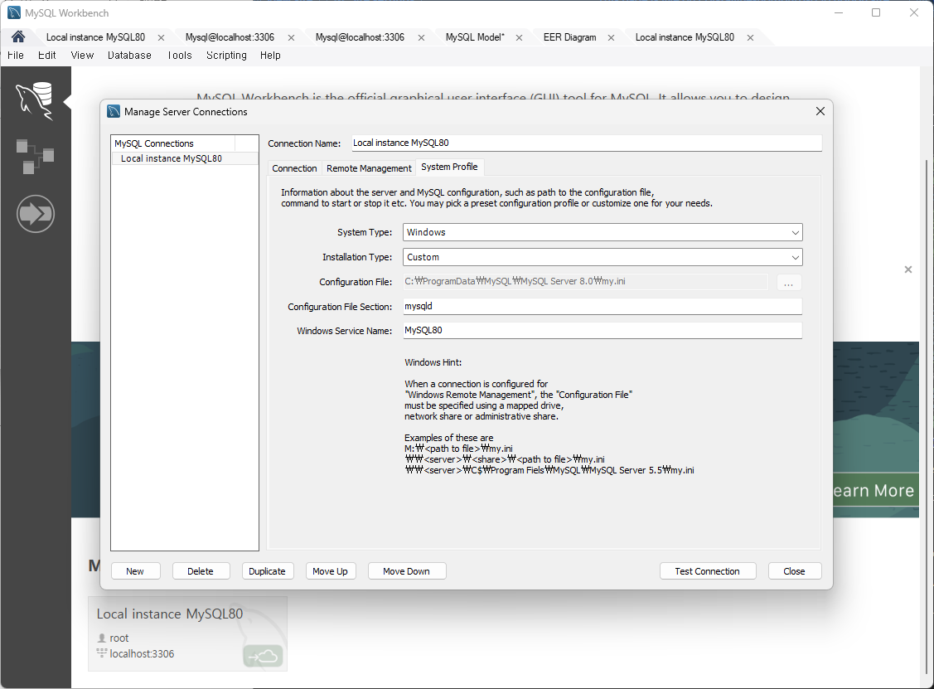Open the Help menu

click(270, 56)
